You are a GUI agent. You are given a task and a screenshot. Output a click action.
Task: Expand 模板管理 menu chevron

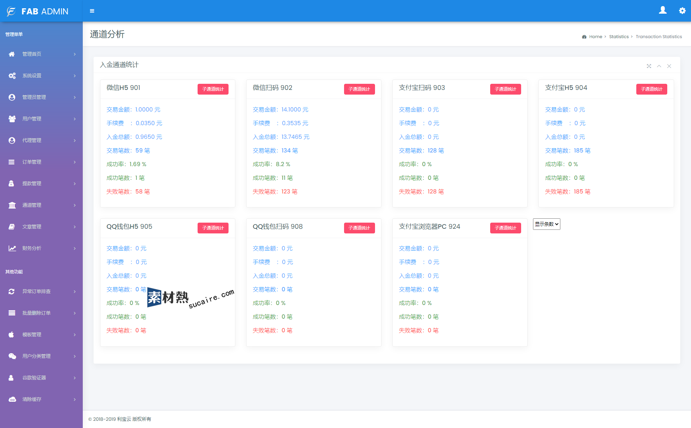[x=75, y=334]
